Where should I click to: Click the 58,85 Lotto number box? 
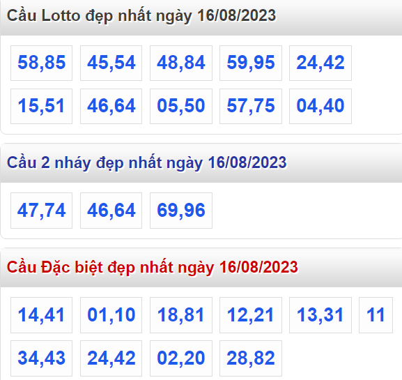[x=41, y=63]
